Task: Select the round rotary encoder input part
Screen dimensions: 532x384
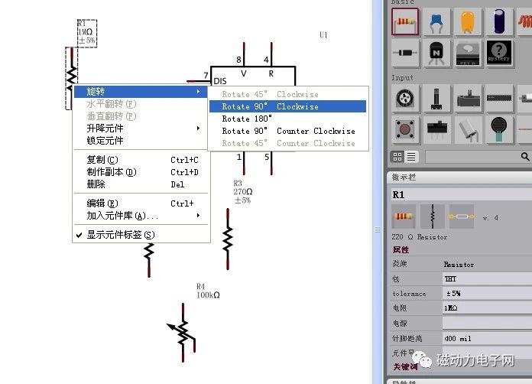Action: (x=405, y=99)
